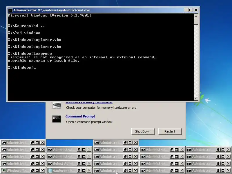Click the Command Prompt black console icon

tap(57, 119)
